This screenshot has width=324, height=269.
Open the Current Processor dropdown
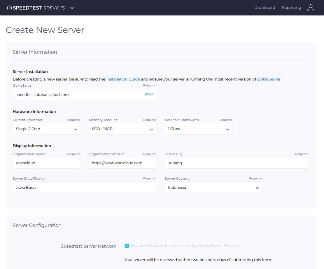(46, 129)
